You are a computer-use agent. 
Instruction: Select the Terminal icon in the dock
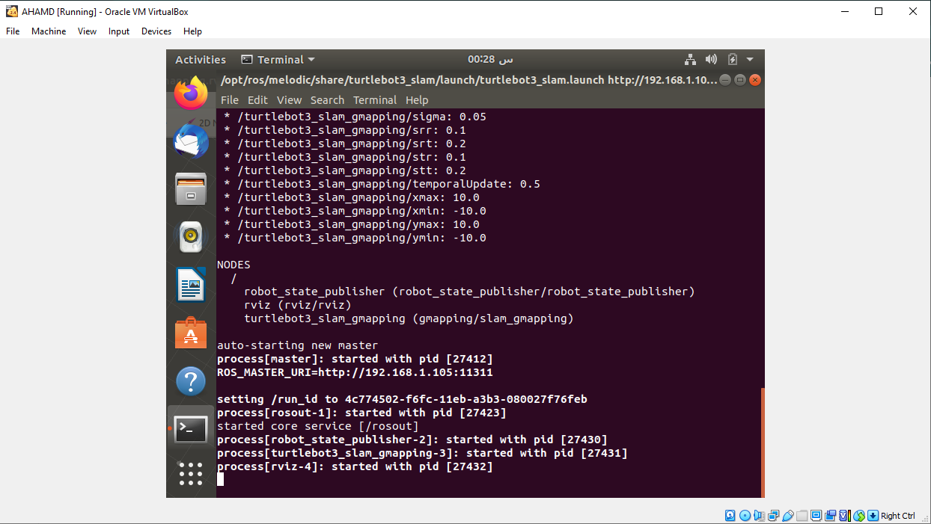point(191,428)
